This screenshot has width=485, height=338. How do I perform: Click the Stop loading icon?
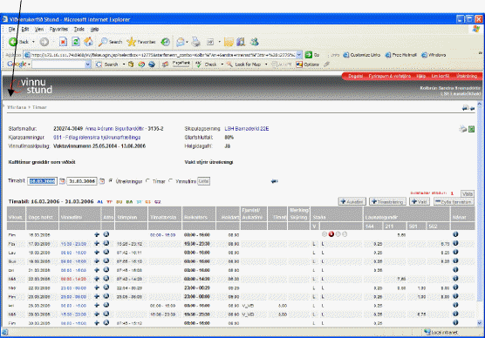(x=63, y=42)
